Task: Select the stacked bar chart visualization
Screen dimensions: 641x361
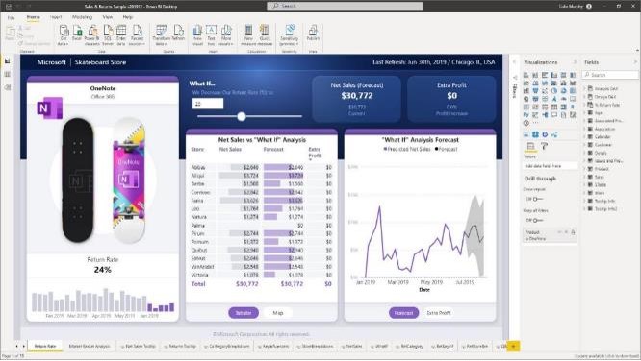Action: coord(526,75)
